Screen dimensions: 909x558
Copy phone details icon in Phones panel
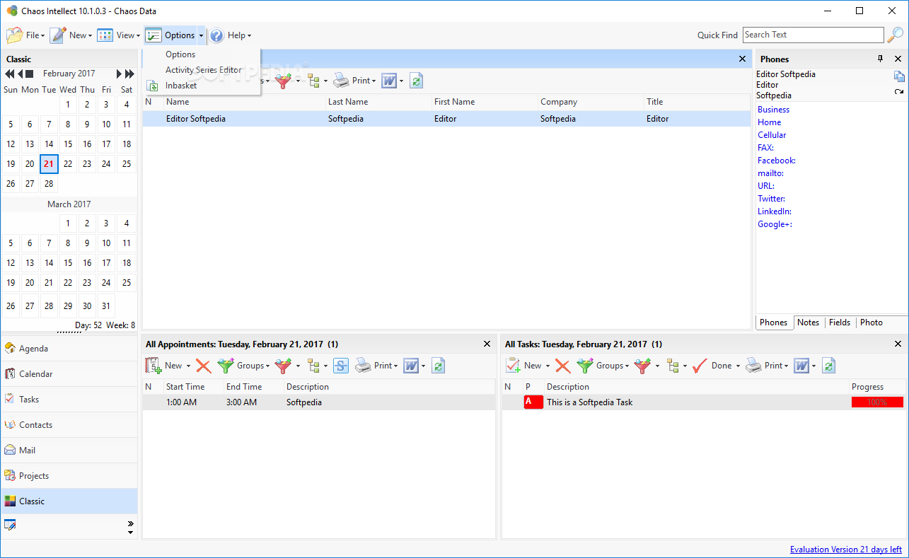(x=899, y=76)
